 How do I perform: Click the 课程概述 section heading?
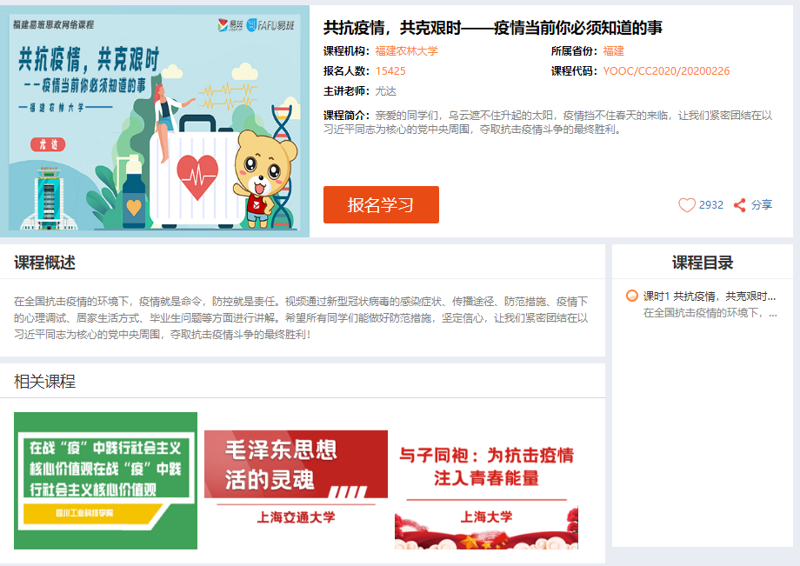pos(45,263)
